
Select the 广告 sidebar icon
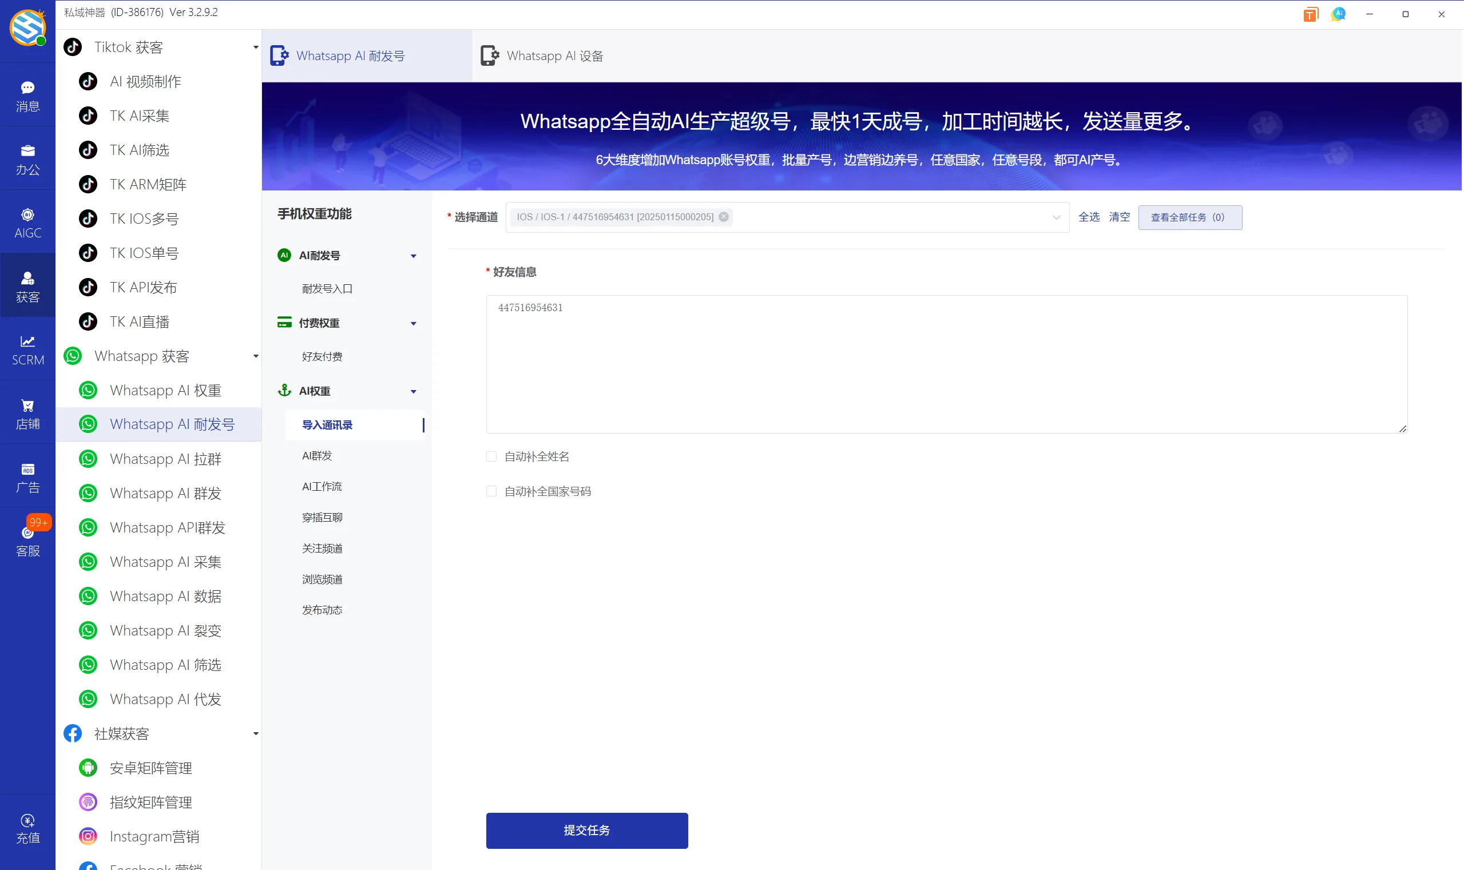pyautogui.click(x=27, y=476)
